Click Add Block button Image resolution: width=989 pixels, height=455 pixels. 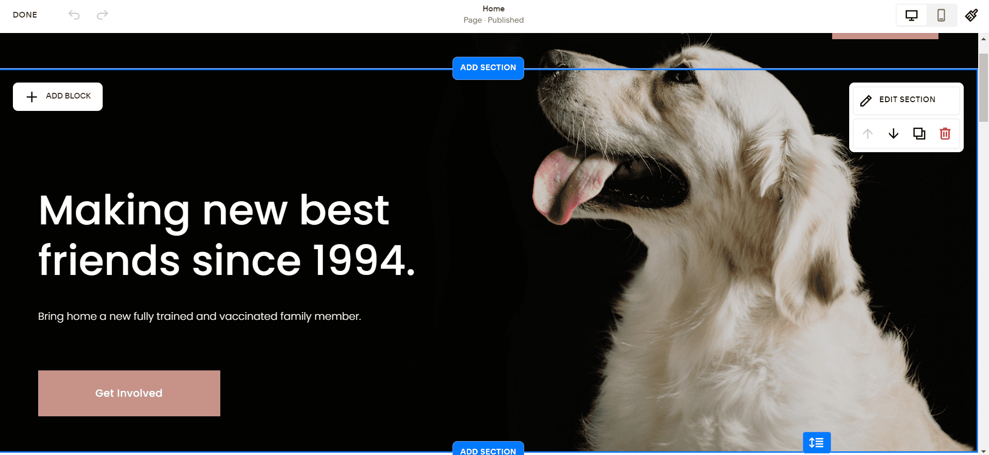pos(58,96)
